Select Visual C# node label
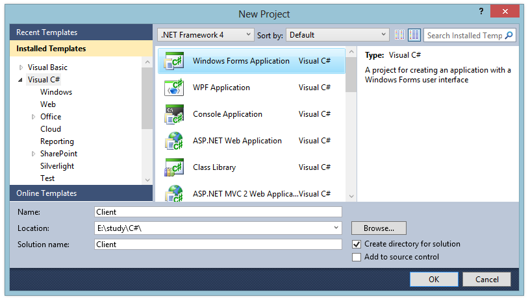 (44, 80)
